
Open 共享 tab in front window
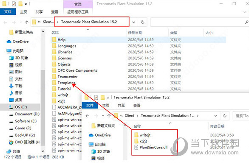tap(121, 105)
